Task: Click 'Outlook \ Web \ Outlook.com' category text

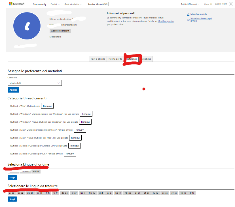Action: 25,106
